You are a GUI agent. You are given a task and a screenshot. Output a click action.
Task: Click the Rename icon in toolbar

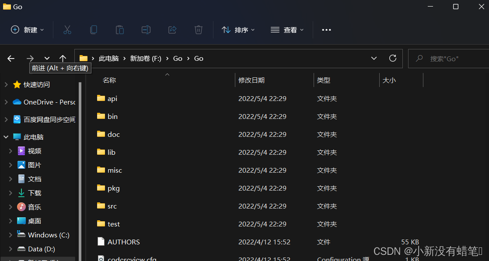pyautogui.click(x=146, y=30)
